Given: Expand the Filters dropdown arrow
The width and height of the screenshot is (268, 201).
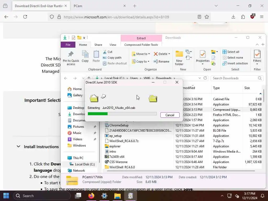Looking at the screenshot, I should coord(257,64).
